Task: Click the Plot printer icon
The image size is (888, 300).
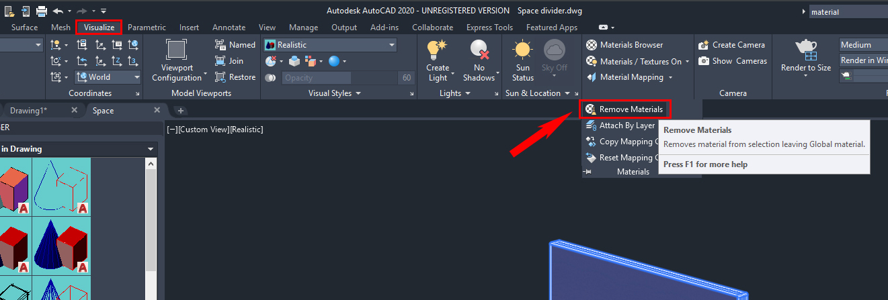Action: click(x=42, y=11)
